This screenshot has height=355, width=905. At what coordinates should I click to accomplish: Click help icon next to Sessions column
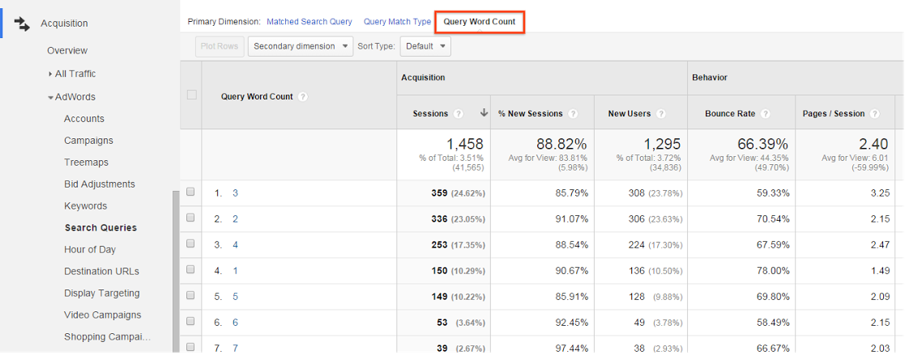(x=459, y=114)
